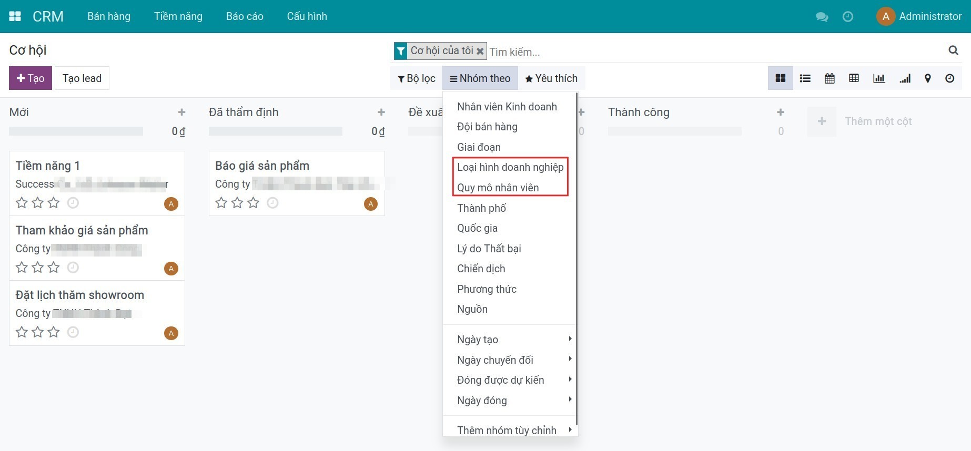Click the 'Tạo' create button

(x=31, y=78)
